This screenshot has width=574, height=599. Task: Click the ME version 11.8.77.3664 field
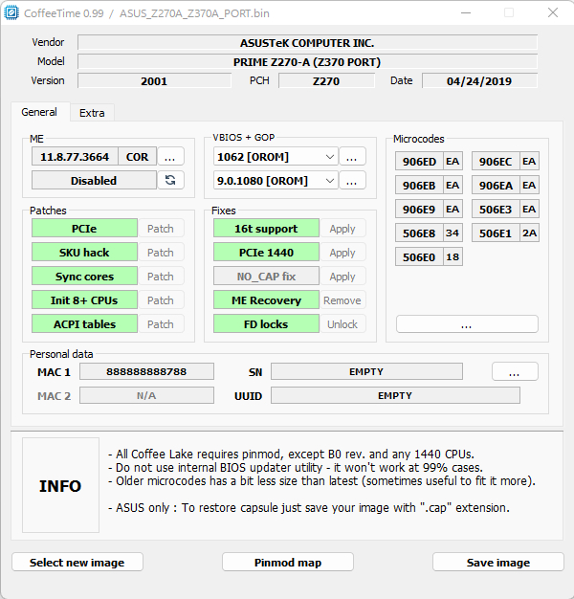(75, 157)
